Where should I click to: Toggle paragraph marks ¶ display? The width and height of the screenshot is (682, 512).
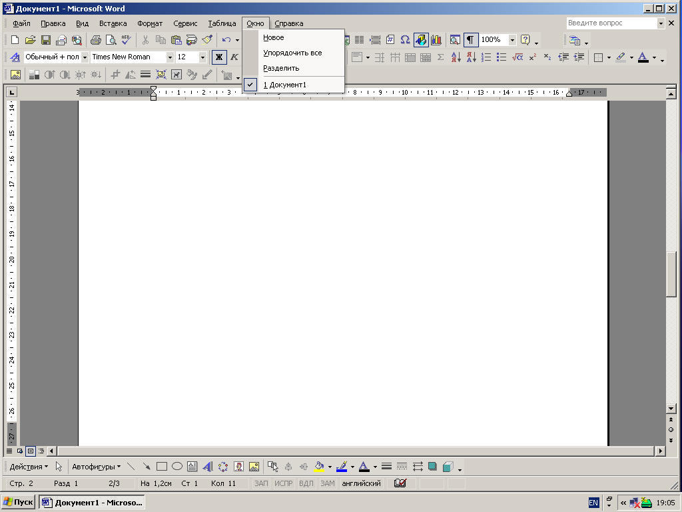[x=471, y=40]
